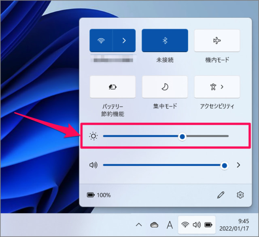Screen dimensions: 259x237
Task: Open Wi-Fi network list chevron
Action: click(124, 40)
